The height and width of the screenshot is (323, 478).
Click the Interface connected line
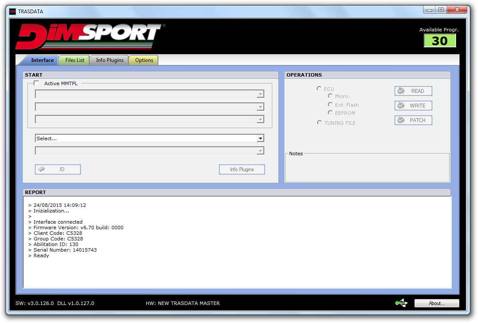[x=58, y=222]
